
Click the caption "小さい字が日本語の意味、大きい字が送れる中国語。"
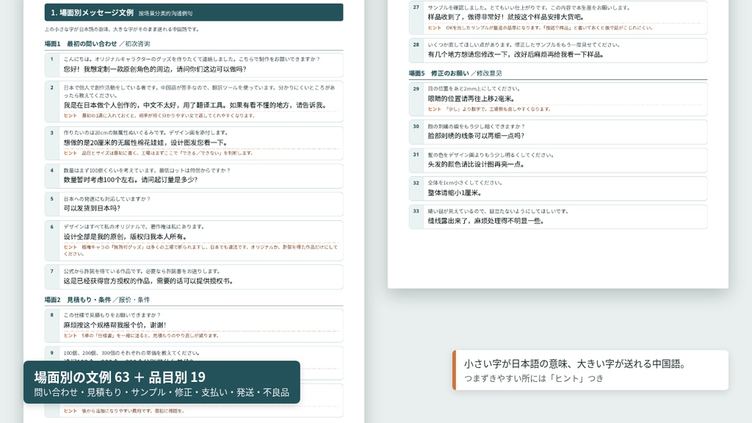click(x=576, y=364)
